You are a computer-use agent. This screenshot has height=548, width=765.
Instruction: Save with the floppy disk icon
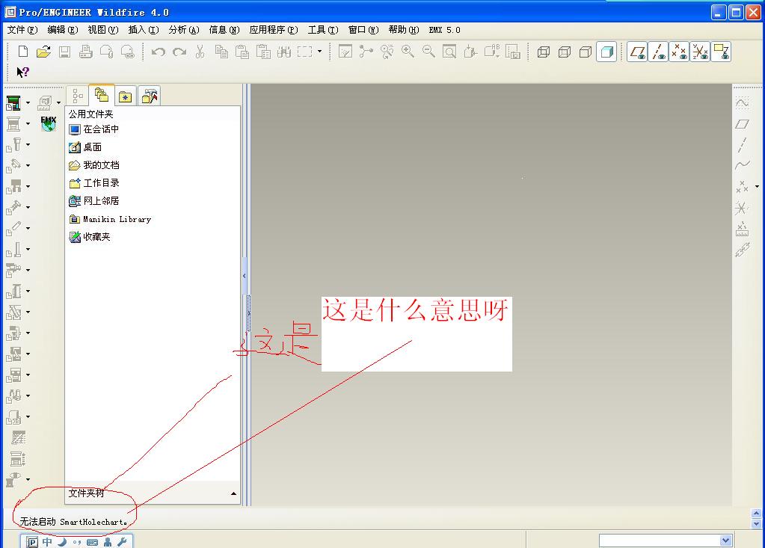coord(64,52)
